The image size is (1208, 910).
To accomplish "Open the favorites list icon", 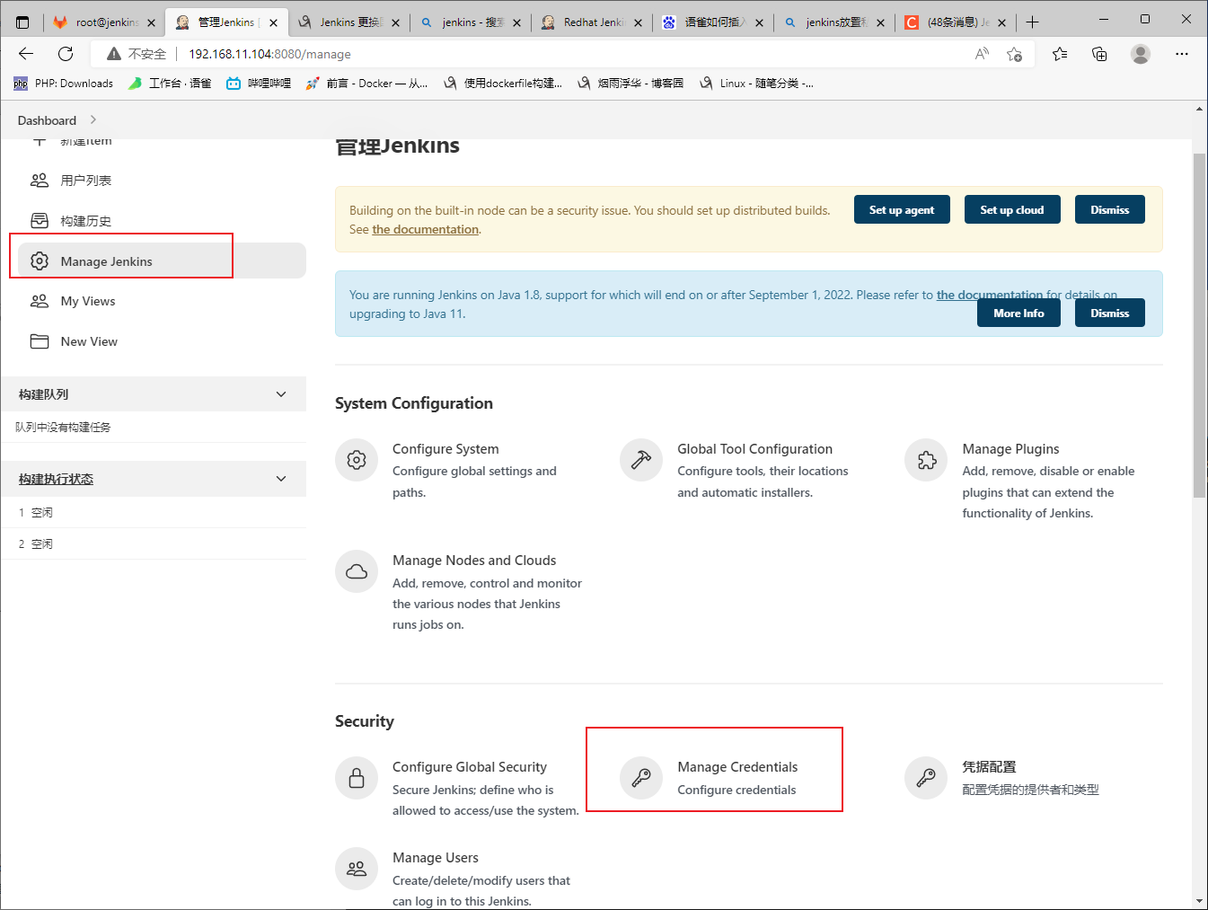I will click(x=1060, y=54).
